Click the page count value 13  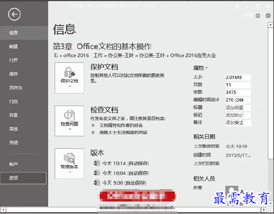pyautogui.click(x=238, y=85)
